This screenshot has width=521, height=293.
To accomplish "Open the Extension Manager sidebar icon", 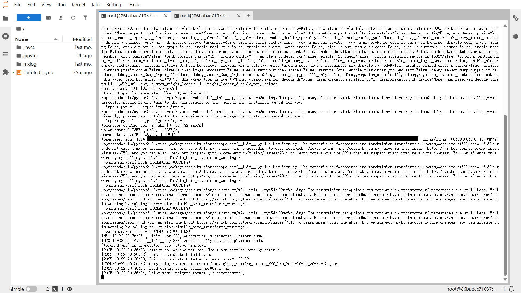I will [5, 72].
